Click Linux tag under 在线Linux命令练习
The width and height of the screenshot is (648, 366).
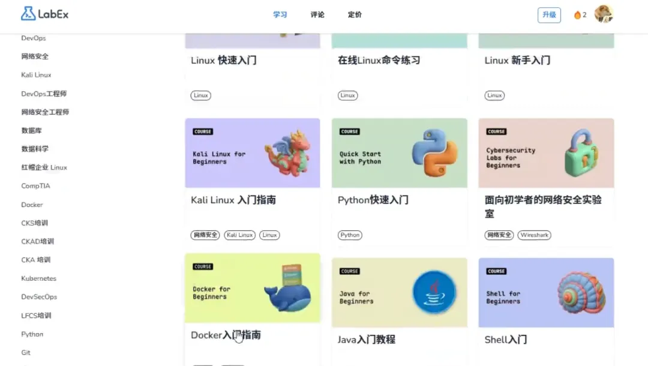(x=347, y=95)
